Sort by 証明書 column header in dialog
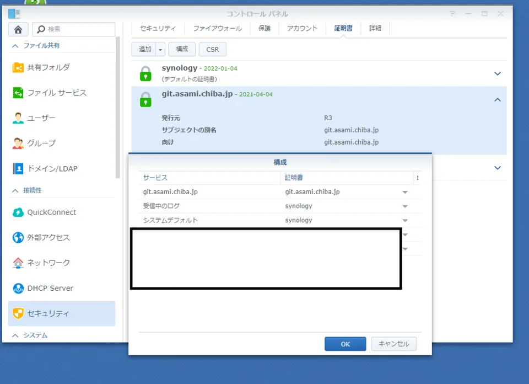The image size is (529, 384). point(347,178)
